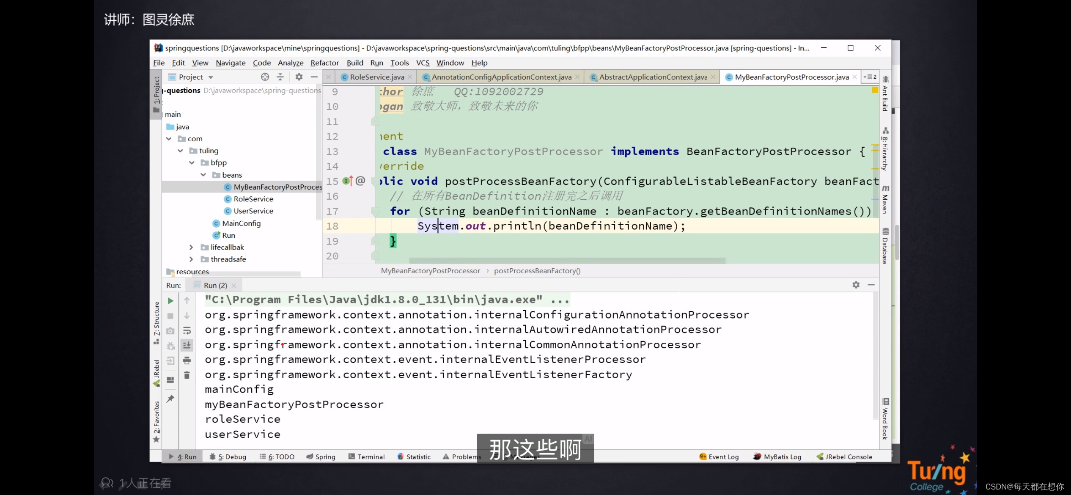Select MyBeanFactoryPostProcessor in project tree

pos(277,187)
